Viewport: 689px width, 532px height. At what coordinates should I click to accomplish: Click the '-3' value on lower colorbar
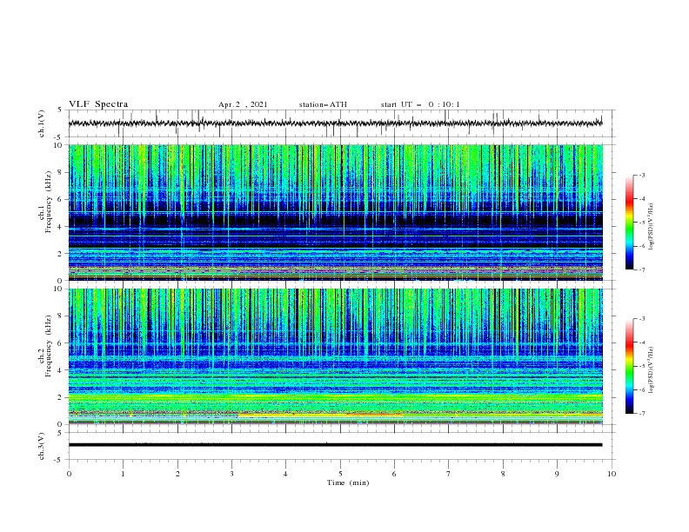641,319
